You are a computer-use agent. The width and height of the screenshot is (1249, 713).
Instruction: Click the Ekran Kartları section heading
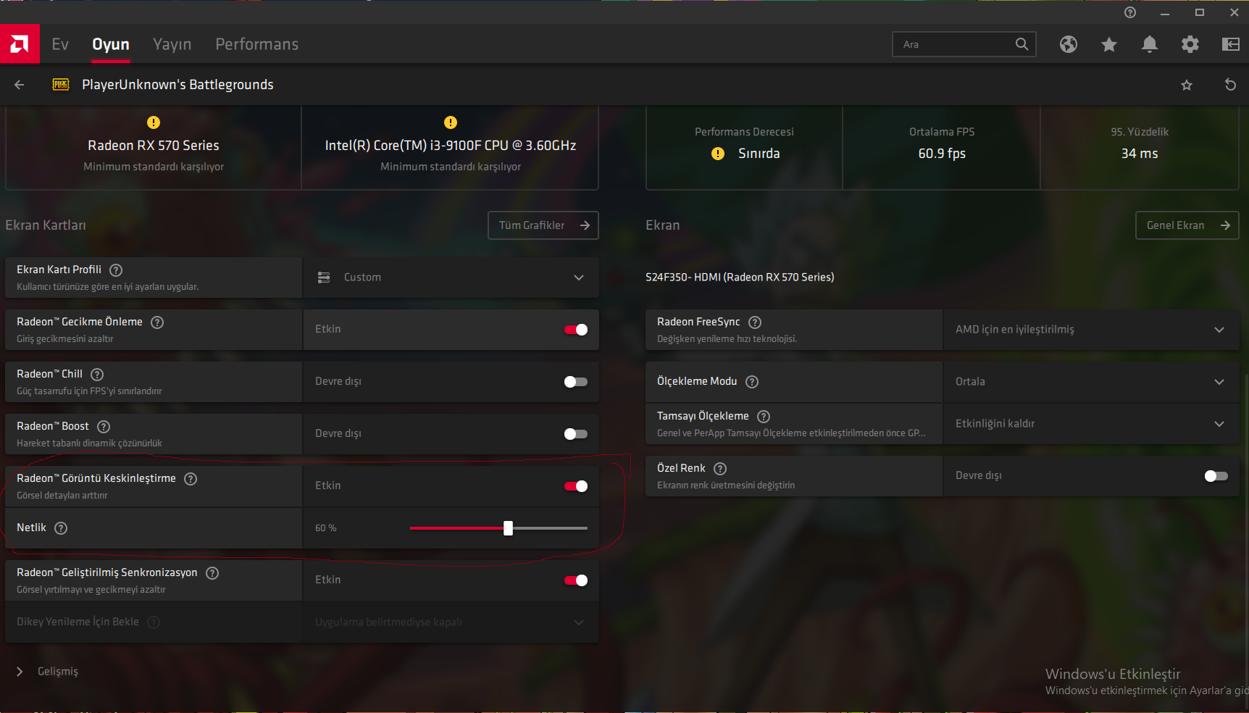coord(46,225)
